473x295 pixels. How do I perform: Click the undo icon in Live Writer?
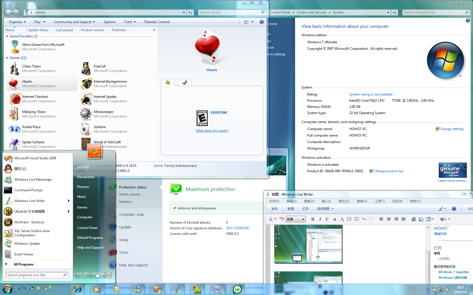click(281, 219)
